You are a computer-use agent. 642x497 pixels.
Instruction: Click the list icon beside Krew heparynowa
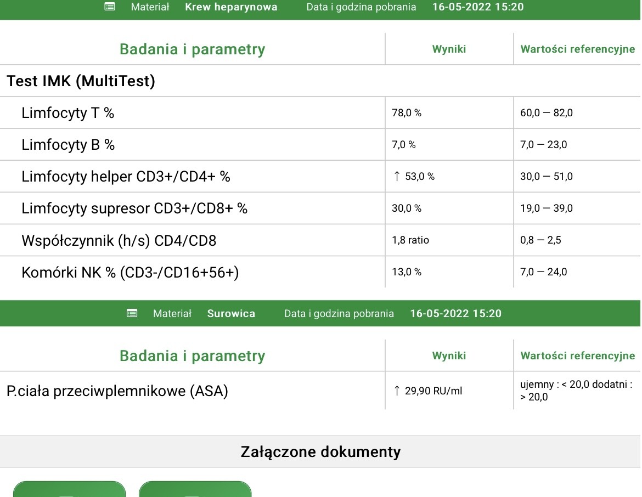[x=110, y=7]
